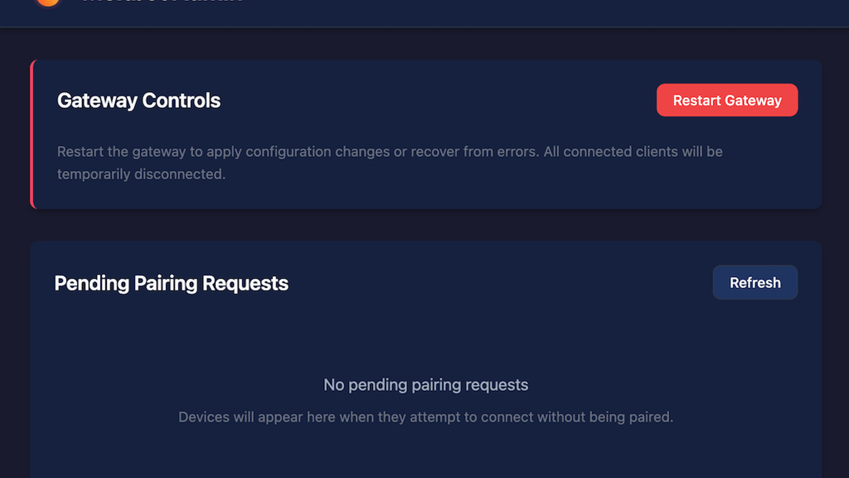849x478 pixels.
Task: Select the Pending Pairing Requests heading
Action: pyautogui.click(x=171, y=283)
